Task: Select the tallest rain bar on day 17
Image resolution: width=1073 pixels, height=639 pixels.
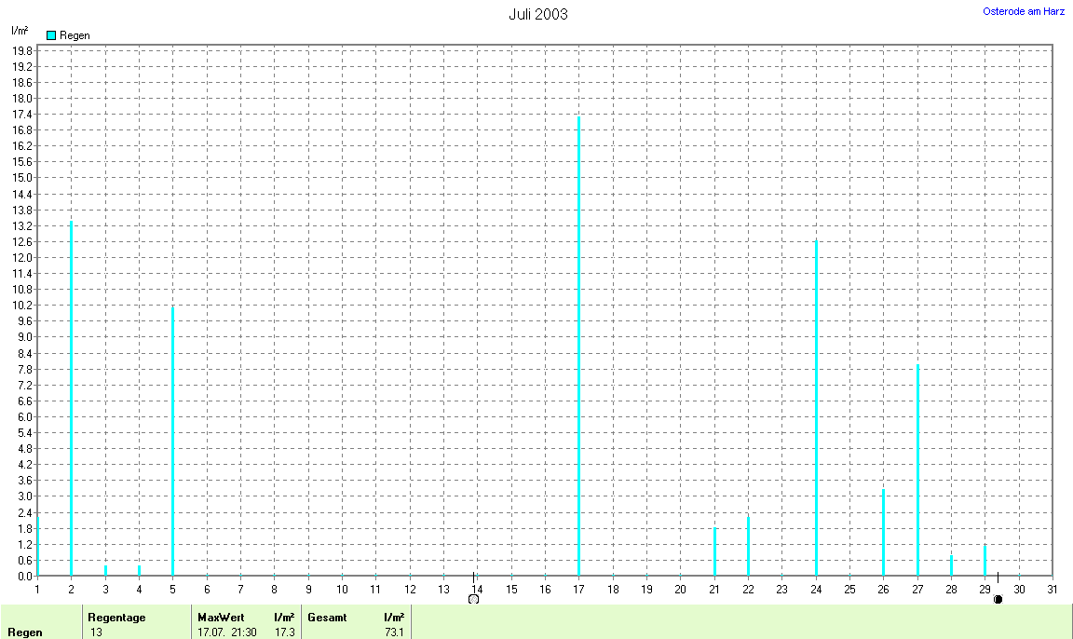Action: tap(578, 345)
